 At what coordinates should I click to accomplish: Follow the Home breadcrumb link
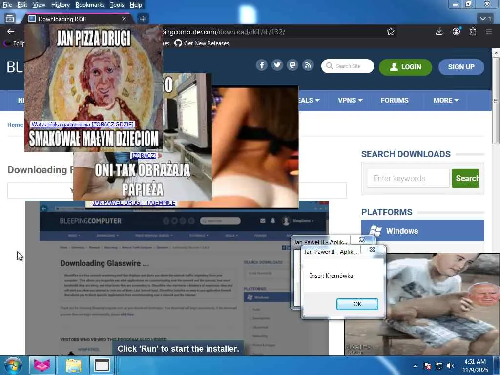(15, 125)
